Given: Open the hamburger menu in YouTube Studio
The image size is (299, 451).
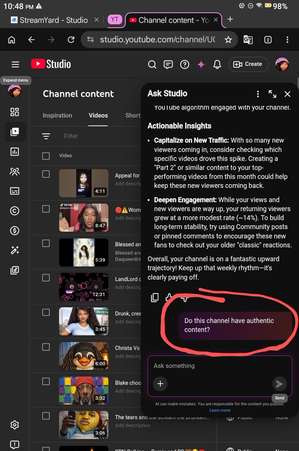Looking at the screenshot, I should click(15, 65).
